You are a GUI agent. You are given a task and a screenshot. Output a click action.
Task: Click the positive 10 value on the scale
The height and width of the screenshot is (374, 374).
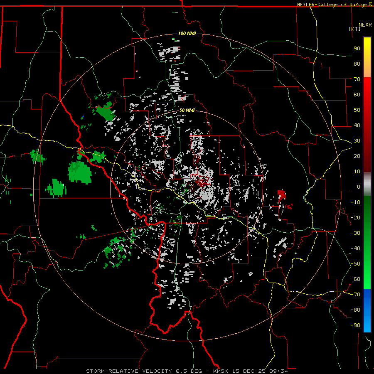pos(357,172)
